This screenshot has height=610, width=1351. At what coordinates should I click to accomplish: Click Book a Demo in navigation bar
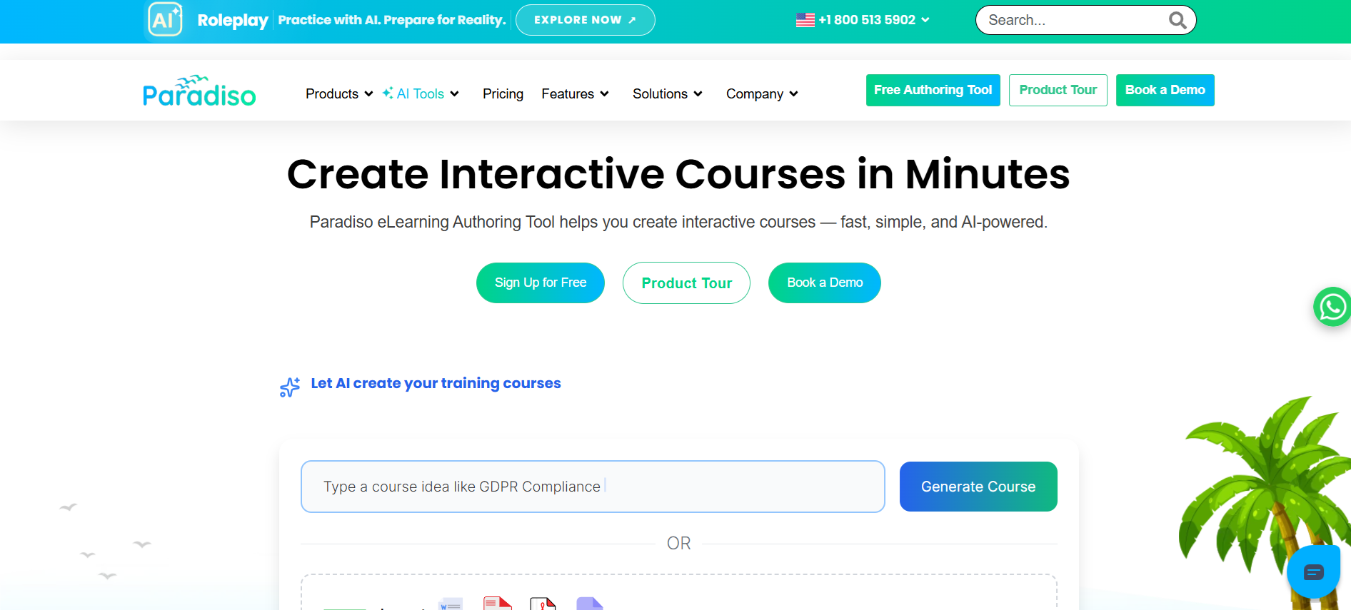1165,90
